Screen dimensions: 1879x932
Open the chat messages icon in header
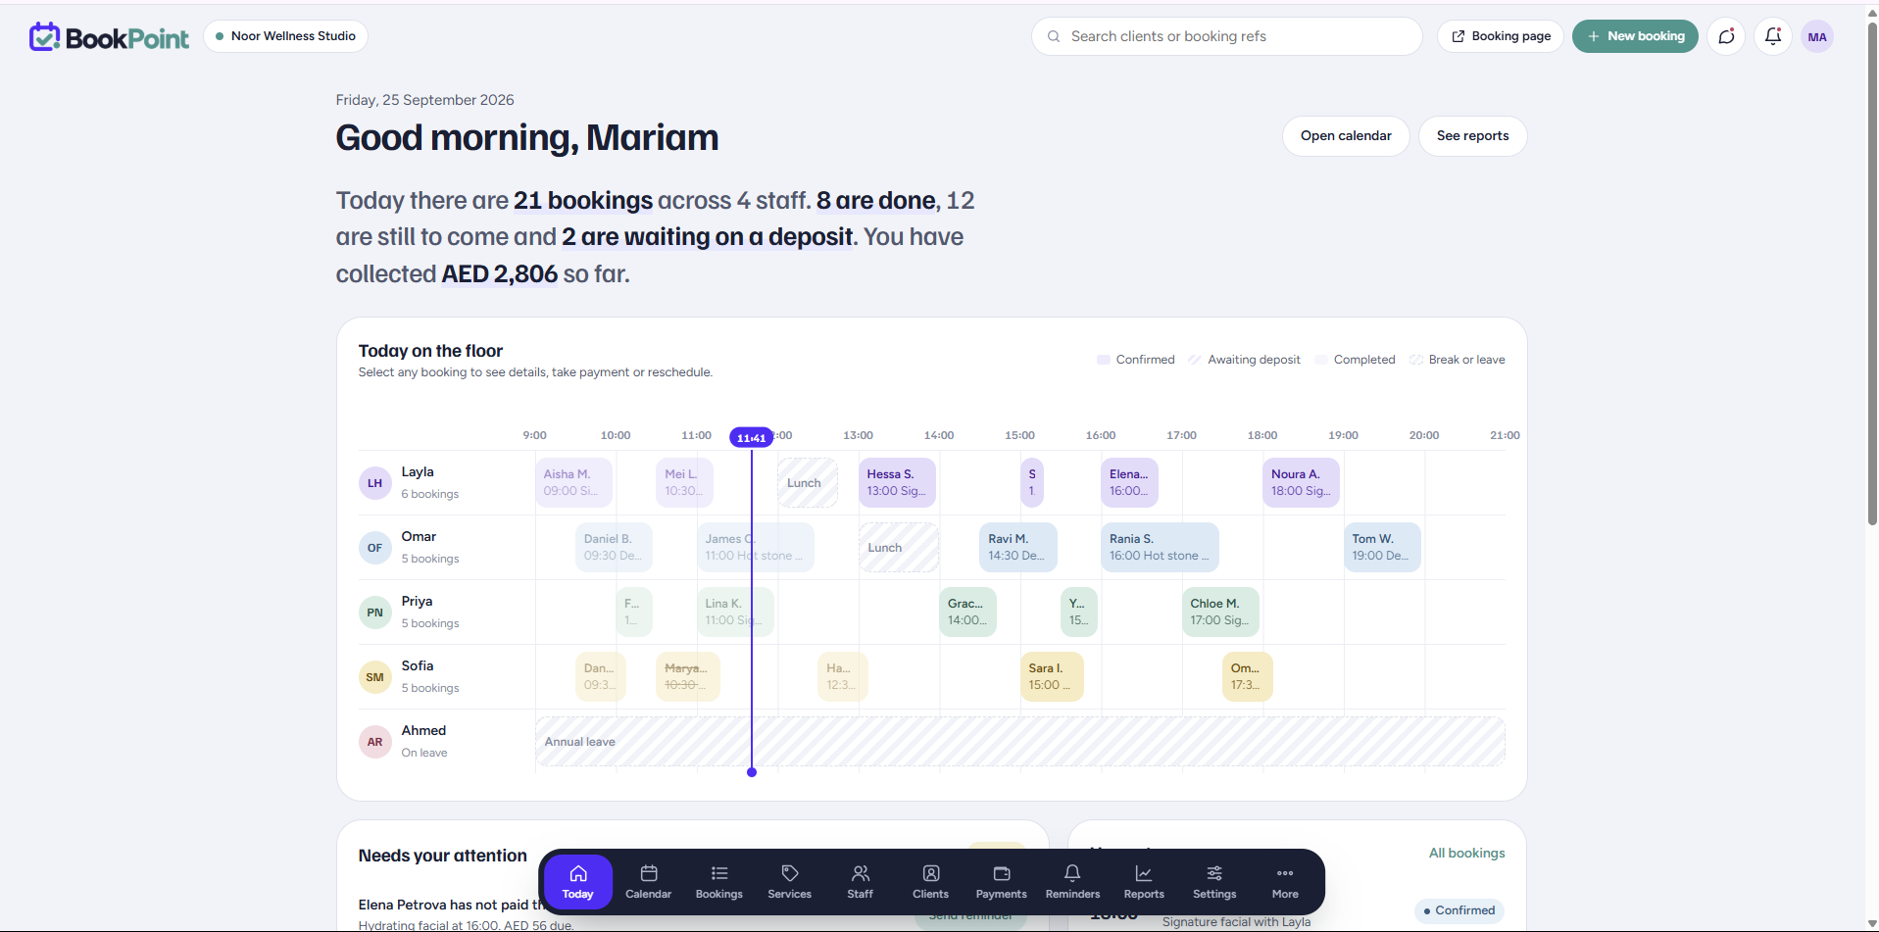pos(1726,36)
